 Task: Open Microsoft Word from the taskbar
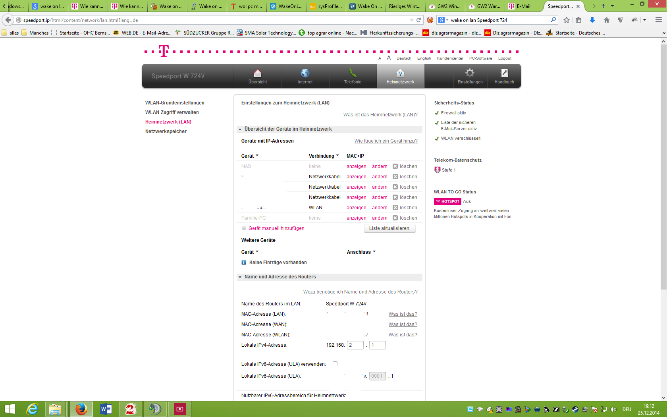106,409
